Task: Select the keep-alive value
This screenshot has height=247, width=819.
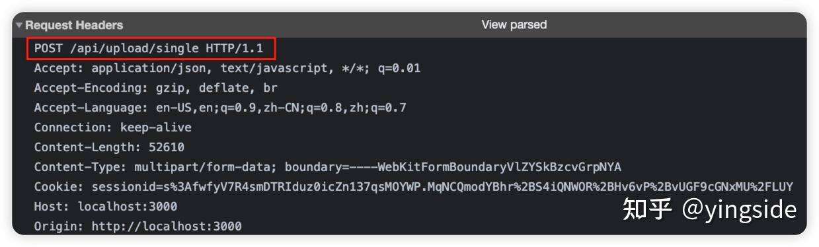Action: pos(156,127)
